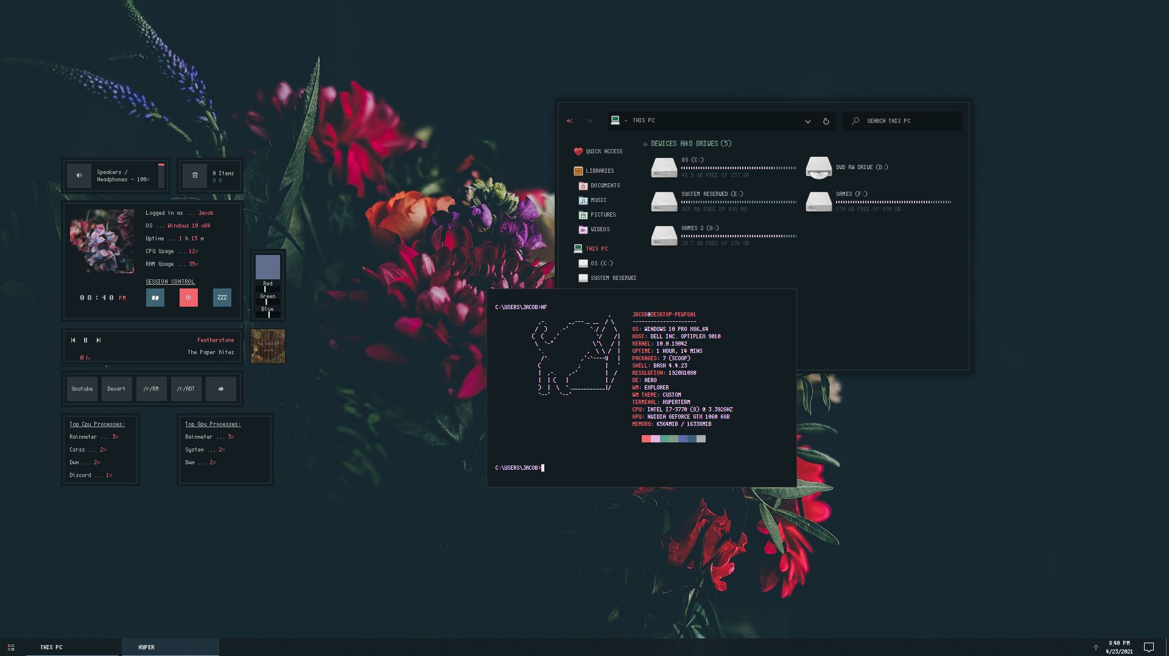Image resolution: width=1169 pixels, height=656 pixels.
Task: Click the power-off icon in Session Control
Action: point(189,298)
